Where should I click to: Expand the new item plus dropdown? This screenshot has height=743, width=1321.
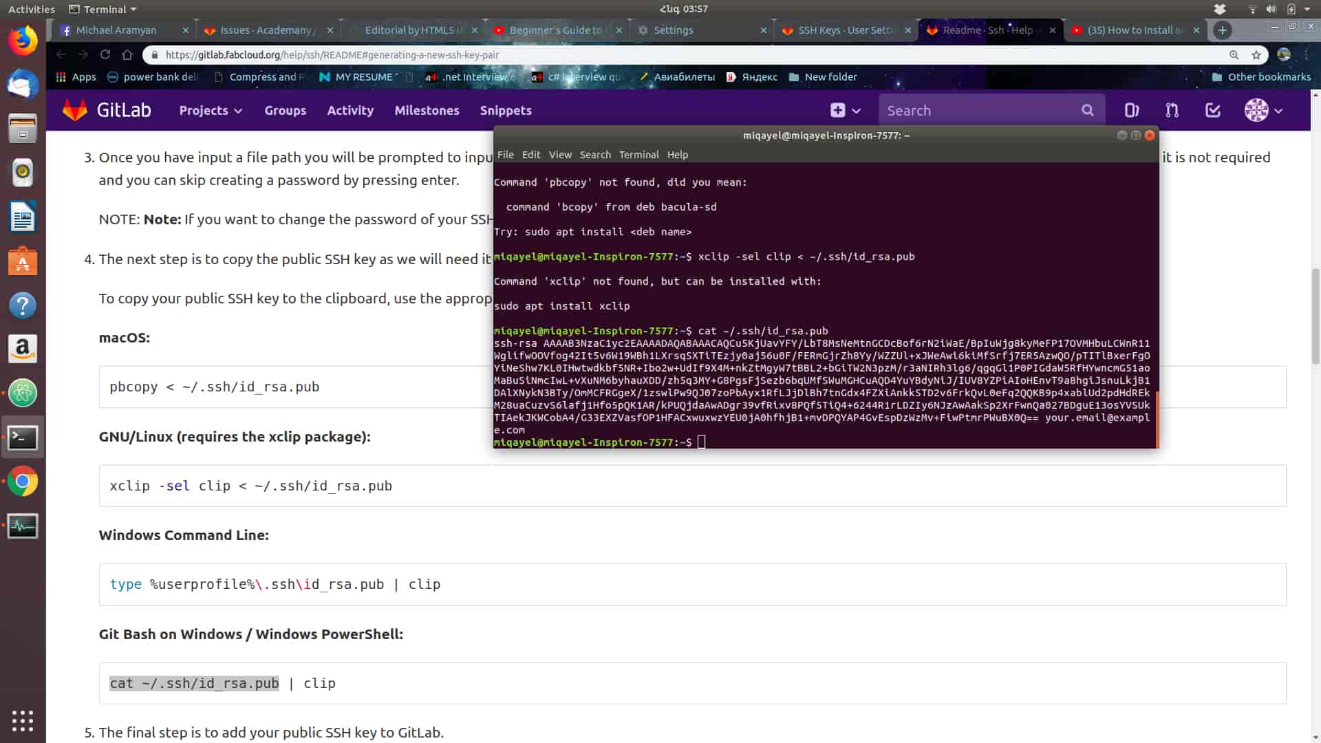coord(846,110)
